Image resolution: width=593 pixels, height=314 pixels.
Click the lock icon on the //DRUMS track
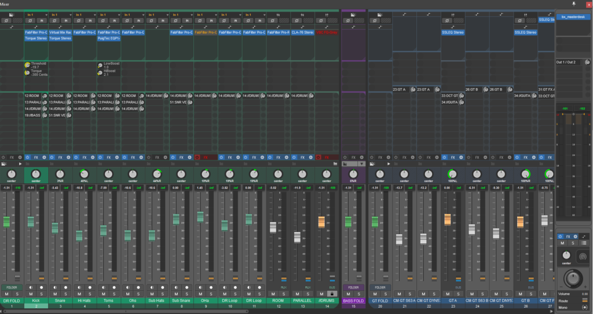tap(332, 294)
